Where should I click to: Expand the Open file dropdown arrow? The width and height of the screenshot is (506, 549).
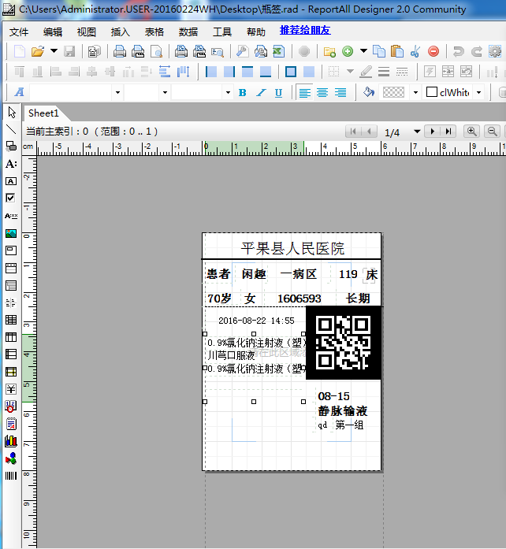pos(54,51)
